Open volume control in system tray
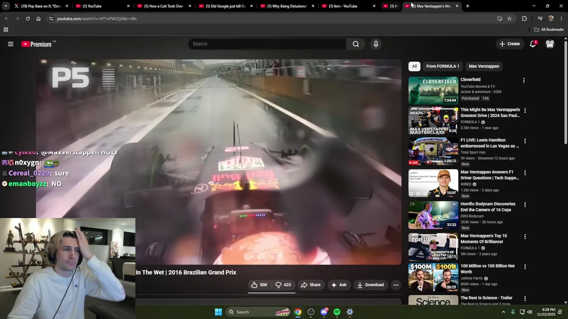 (x=530, y=312)
